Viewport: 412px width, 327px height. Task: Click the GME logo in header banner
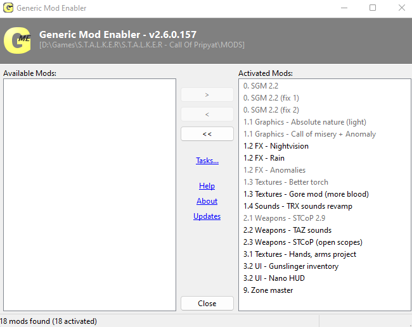pos(17,40)
